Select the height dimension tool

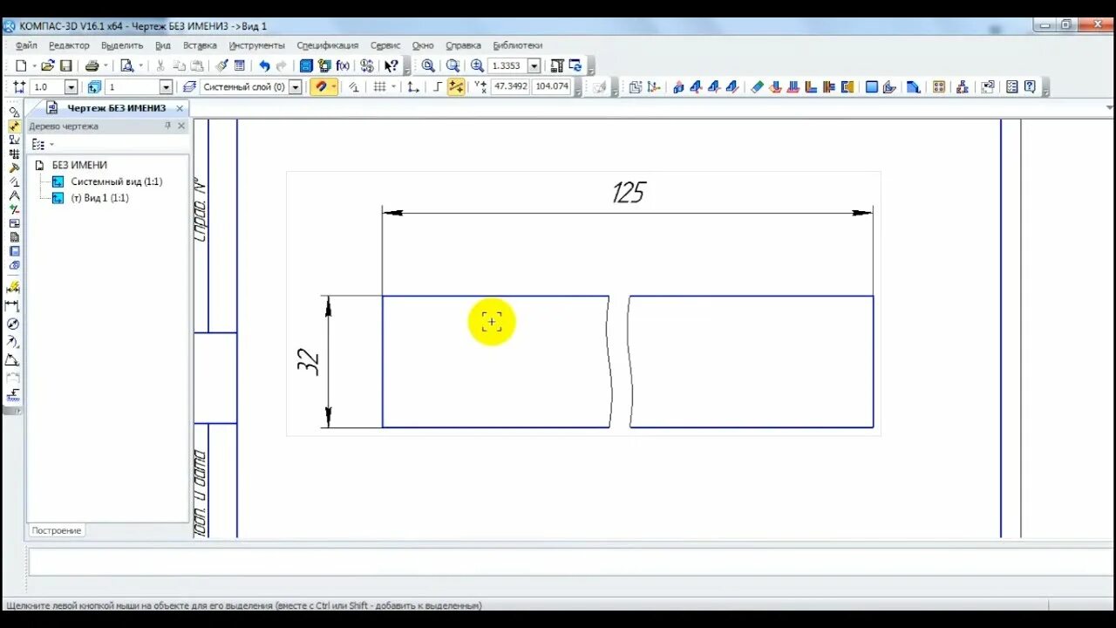point(12,397)
